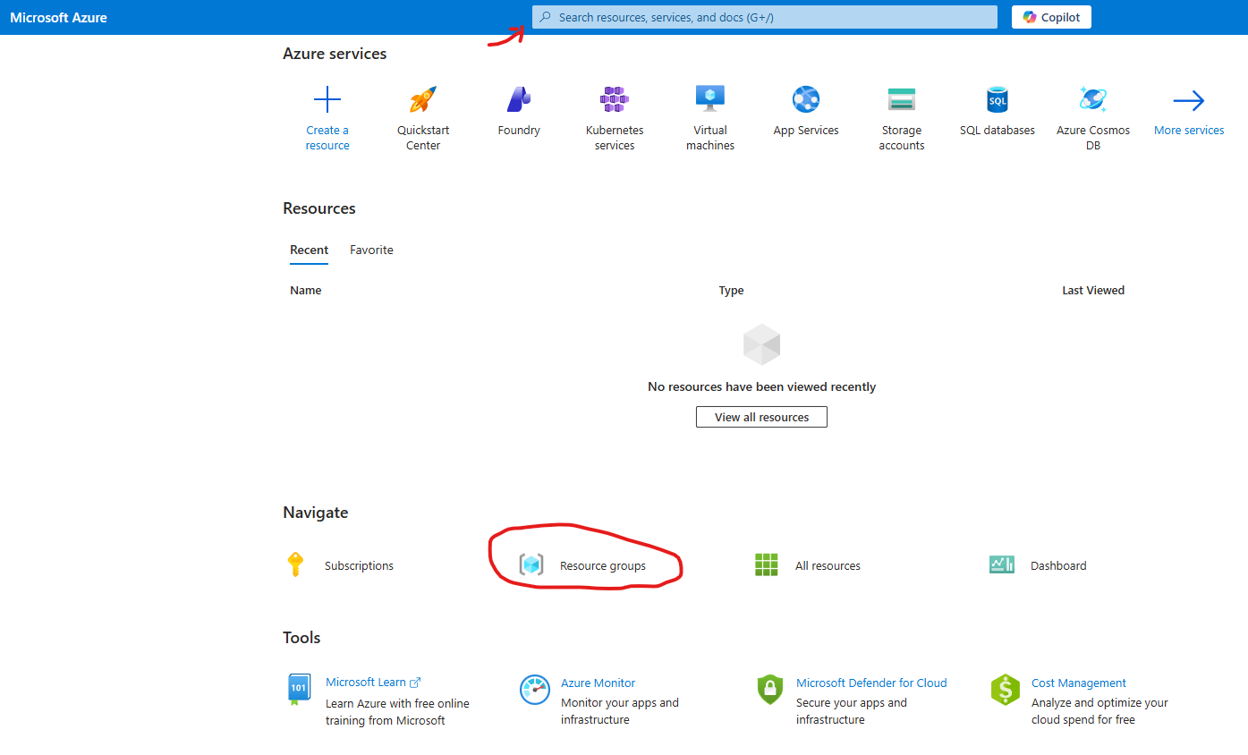
Task: Click the View all resources button
Action: click(x=761, y=417)
